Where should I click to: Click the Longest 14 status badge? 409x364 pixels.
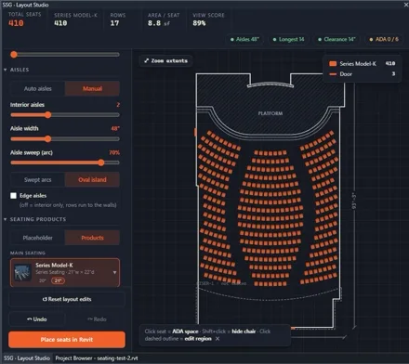[x=288, y=39]
